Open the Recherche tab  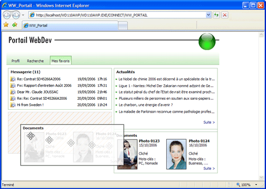tap(35, 61)
